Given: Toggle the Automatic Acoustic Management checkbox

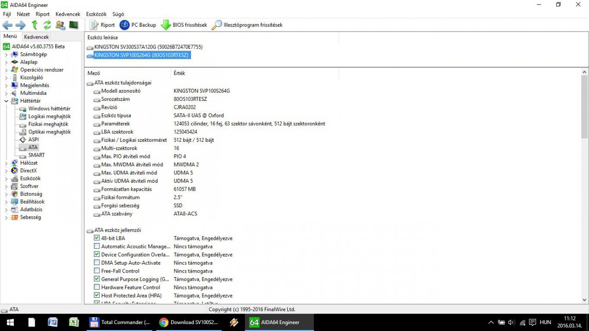Looking at the screenshot, I should [x=97, y=246].
